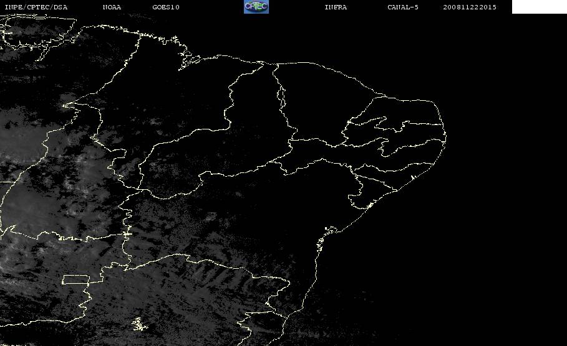Click the small rectangular Distrito Federal outline
The width and height of the screenshot is (567, 346).
coord(76,279)
